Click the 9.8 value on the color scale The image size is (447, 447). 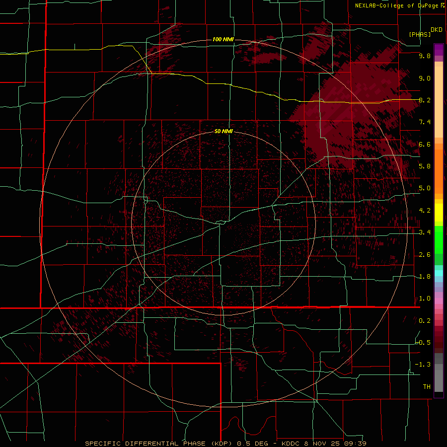point(425,56)
